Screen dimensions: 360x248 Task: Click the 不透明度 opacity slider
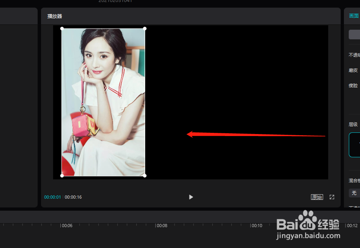pos(354,55)
